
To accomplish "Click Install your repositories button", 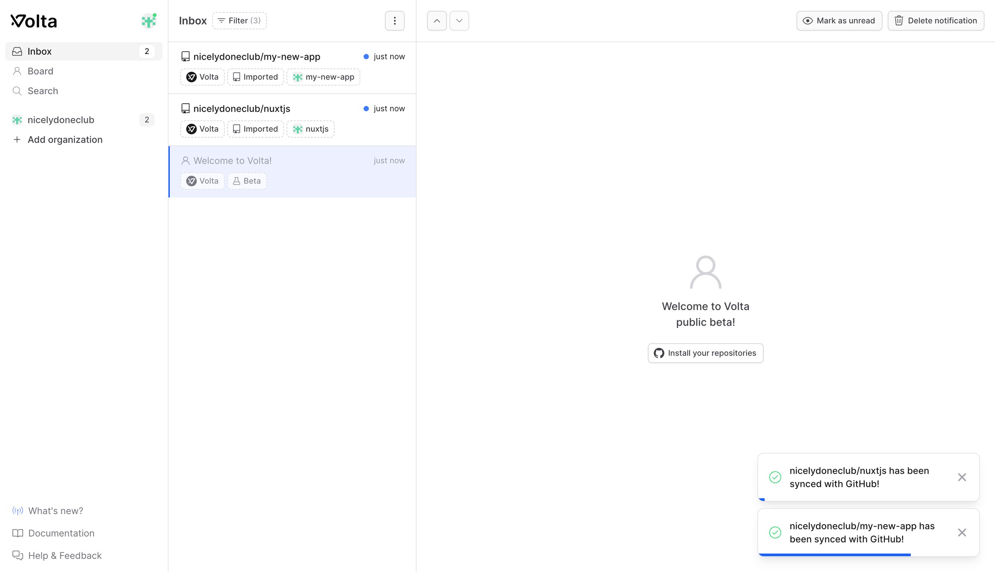I will coord(705,353).
